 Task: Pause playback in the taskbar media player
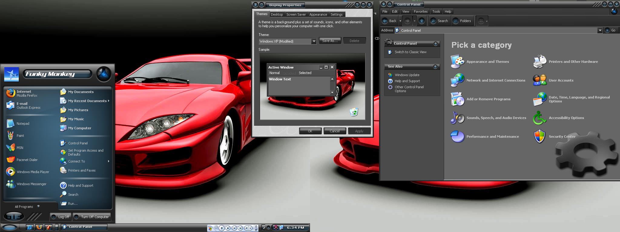222,228
